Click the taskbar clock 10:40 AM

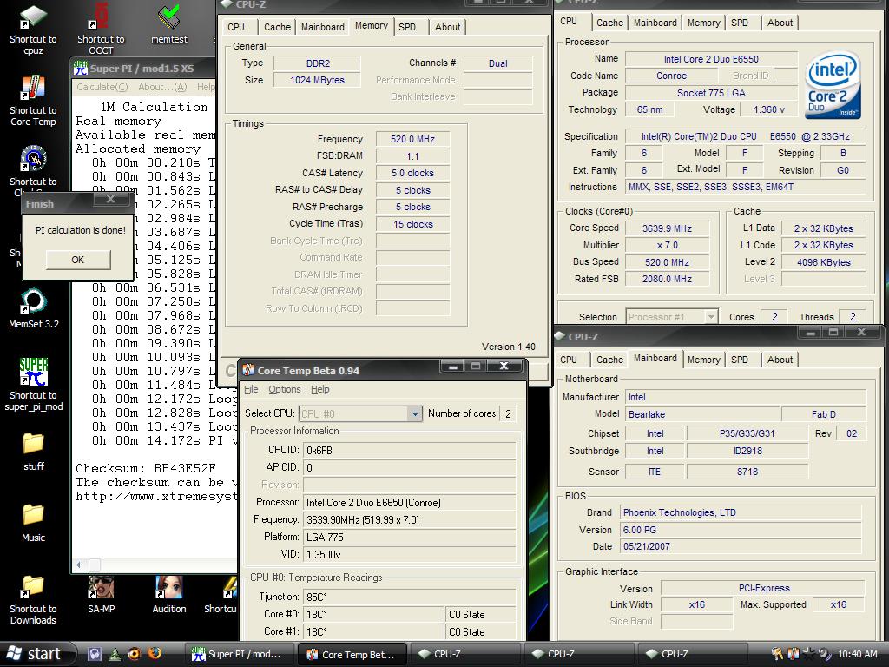[857, 654]
